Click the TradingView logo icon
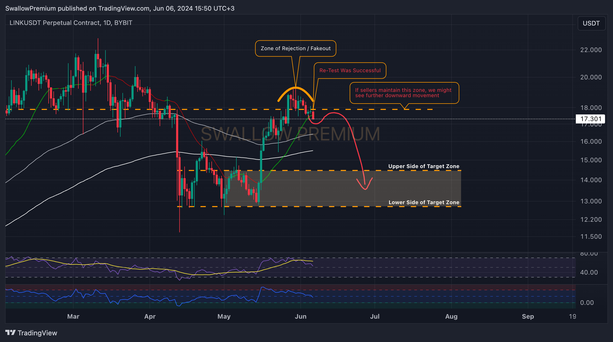The width and height of the screenshot is (613, 342). 10,333
